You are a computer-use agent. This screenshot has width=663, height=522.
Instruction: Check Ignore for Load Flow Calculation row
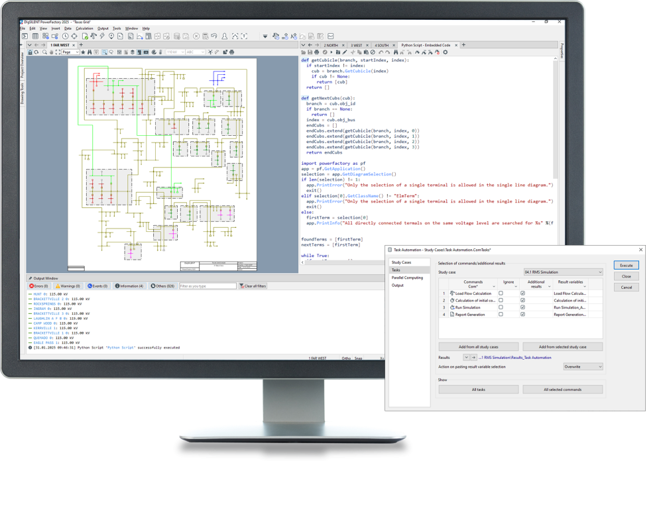(501, 293)
